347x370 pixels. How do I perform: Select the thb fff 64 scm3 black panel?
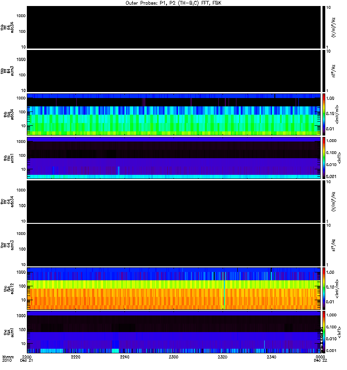click(x=174, y=71)
